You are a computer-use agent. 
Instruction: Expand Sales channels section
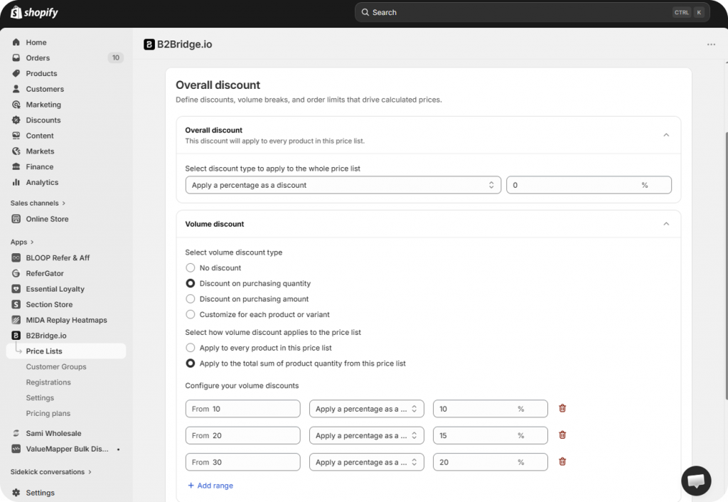point(38,203)
